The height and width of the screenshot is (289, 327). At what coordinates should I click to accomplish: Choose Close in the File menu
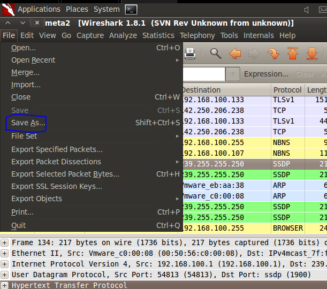click(92, 97)
